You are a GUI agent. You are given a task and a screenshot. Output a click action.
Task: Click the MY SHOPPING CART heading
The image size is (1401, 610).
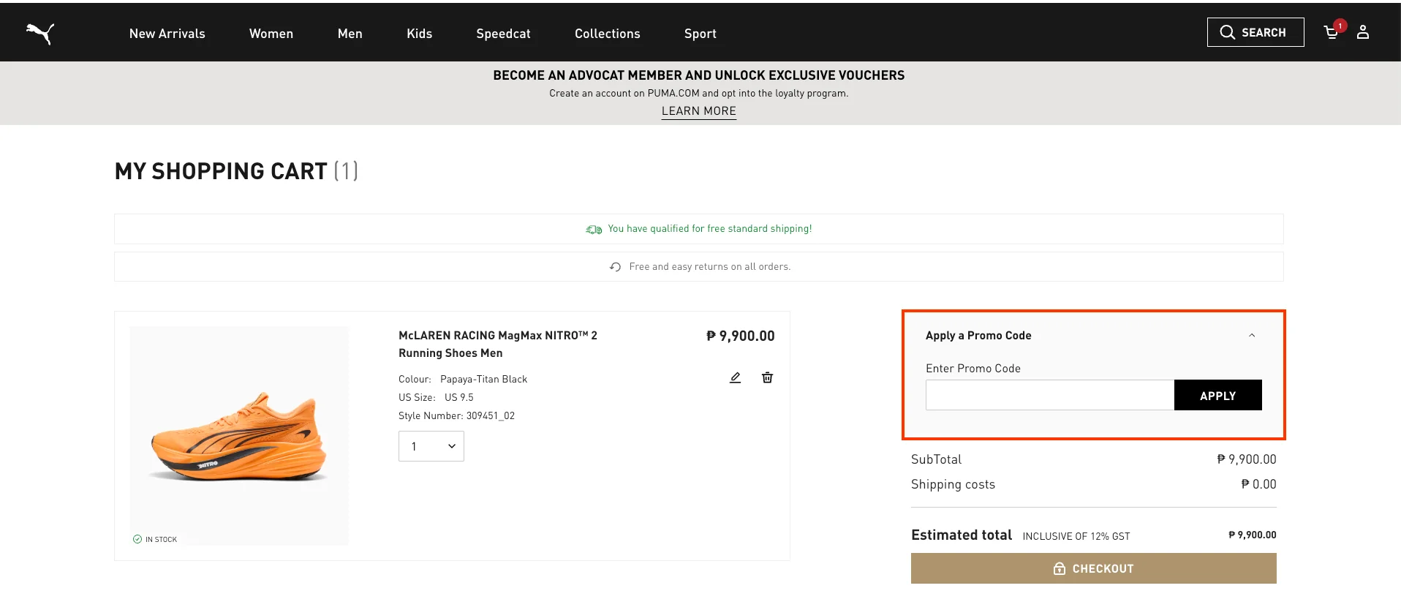coord(236,170)
